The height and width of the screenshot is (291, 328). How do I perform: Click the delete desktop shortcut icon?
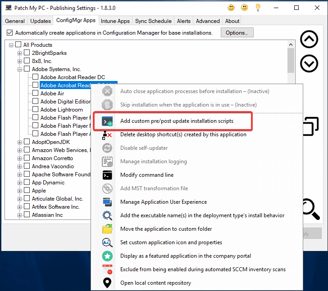pos(107,135)
